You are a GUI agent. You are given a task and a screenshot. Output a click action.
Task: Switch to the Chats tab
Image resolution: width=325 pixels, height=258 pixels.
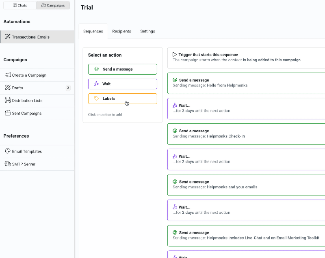tap(20, 5)
